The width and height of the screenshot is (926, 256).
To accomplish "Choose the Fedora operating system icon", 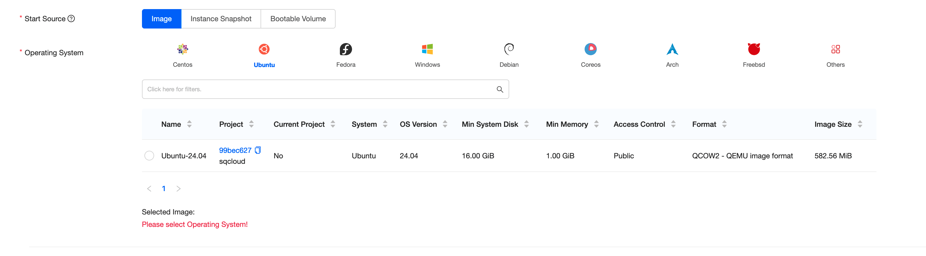I will [345, 49].
